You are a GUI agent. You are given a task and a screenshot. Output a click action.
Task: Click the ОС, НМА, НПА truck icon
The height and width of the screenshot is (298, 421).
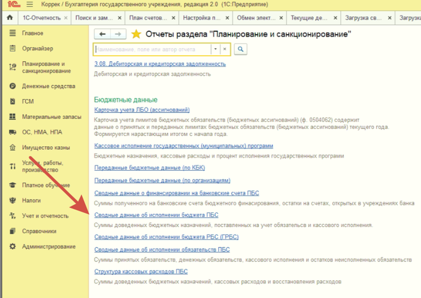tap(13, 132)
